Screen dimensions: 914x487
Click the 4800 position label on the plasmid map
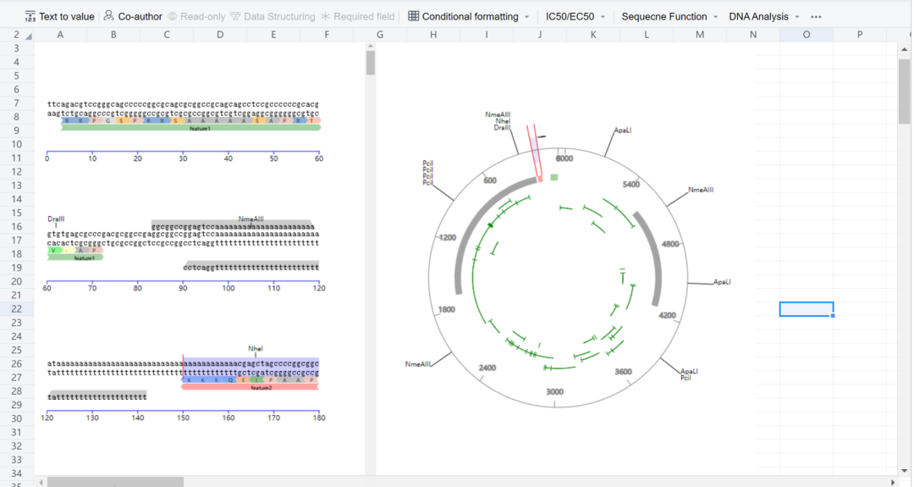pos(670,245)
